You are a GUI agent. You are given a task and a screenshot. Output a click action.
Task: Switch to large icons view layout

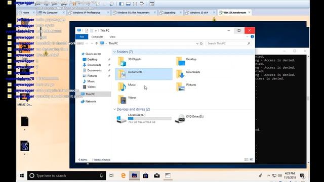(251, 160)
